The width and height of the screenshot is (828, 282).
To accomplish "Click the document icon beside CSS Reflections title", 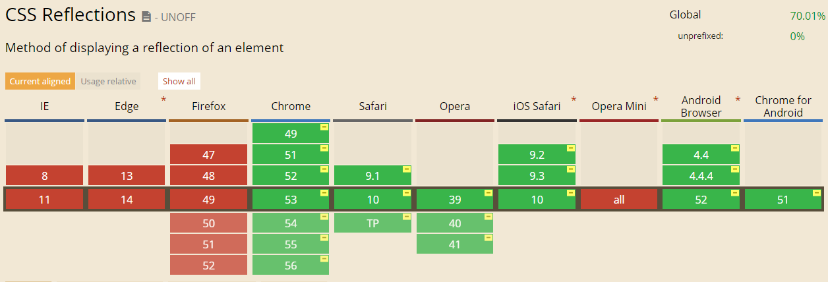I will [146, 16].
